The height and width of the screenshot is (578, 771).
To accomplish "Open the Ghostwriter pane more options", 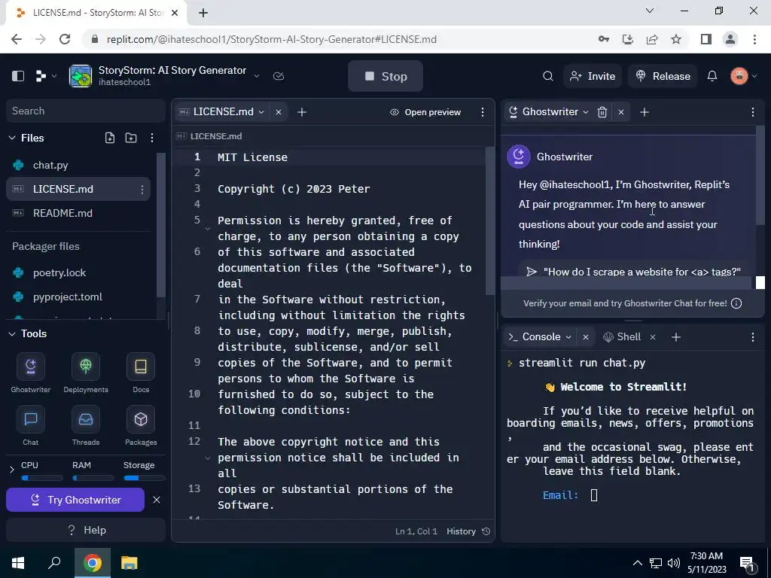I will [x=753, y=112].
